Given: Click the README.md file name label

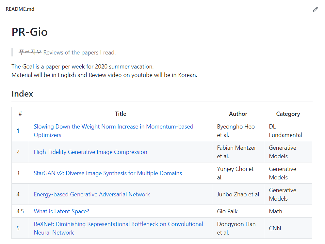Looking at the screenshot, I should [20, 9].
